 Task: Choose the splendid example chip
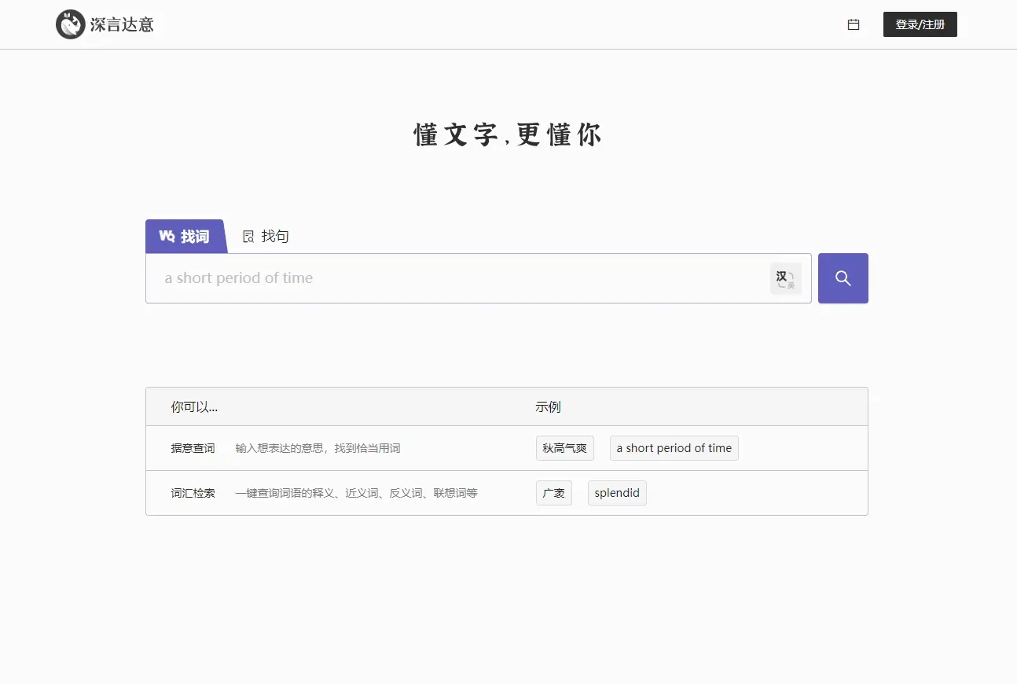click(617, 493)
